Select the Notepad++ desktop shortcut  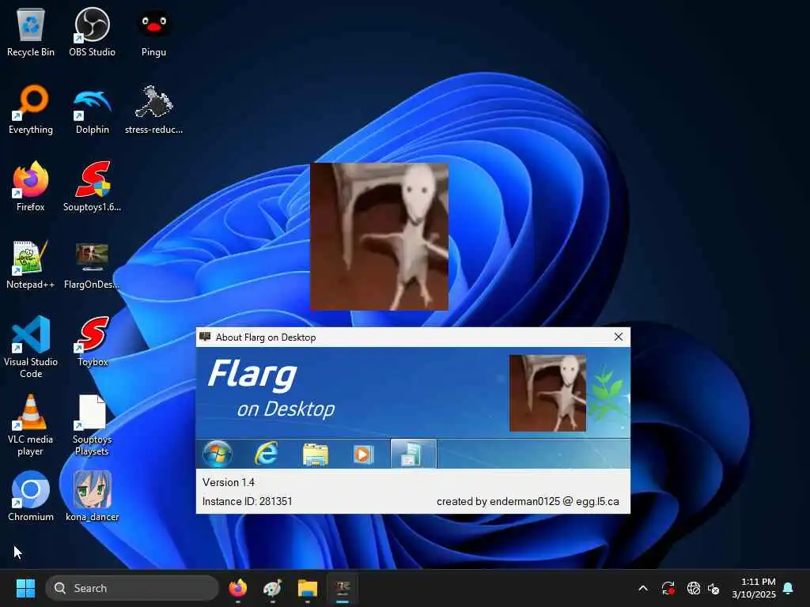(x=31, y=265)
